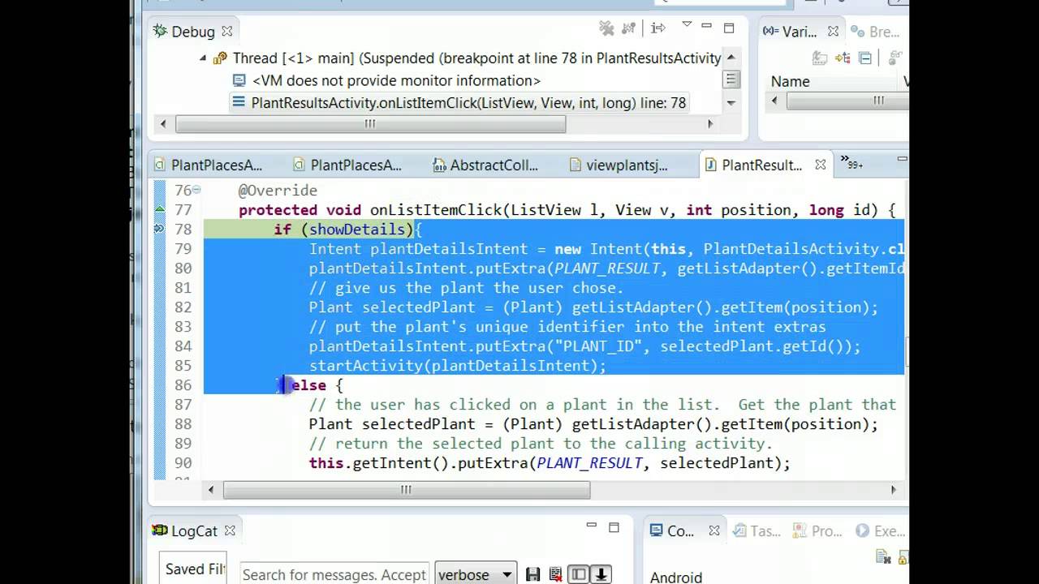Image resolution: width=1039 pixels, height=584 pixels.
Task: Click the use step filters icon
Action: [658, 28]
